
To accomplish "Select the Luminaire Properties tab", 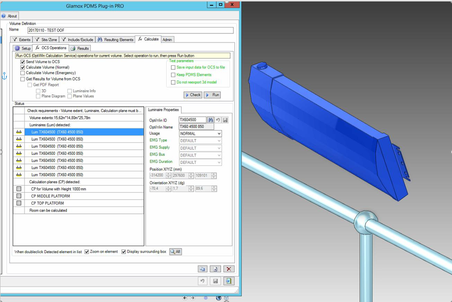I will click(x=164, y=110).
